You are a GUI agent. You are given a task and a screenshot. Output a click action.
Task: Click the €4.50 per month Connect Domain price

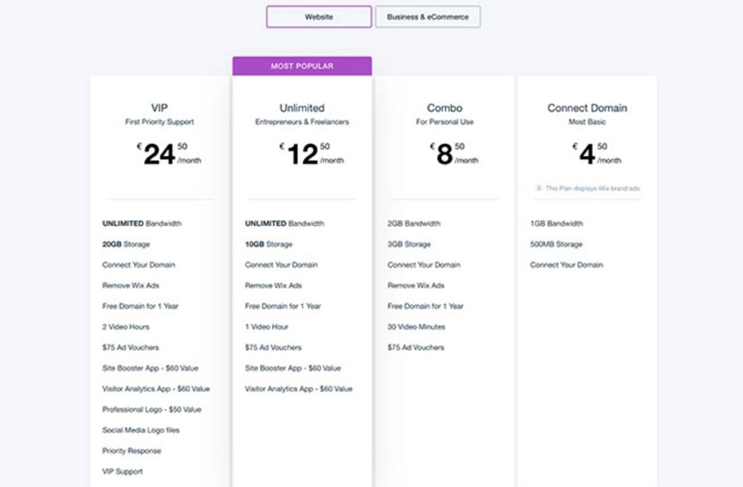[597, 154]
